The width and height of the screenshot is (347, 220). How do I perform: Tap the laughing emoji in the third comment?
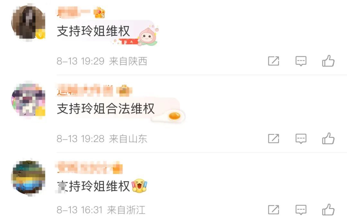(139, 186)
